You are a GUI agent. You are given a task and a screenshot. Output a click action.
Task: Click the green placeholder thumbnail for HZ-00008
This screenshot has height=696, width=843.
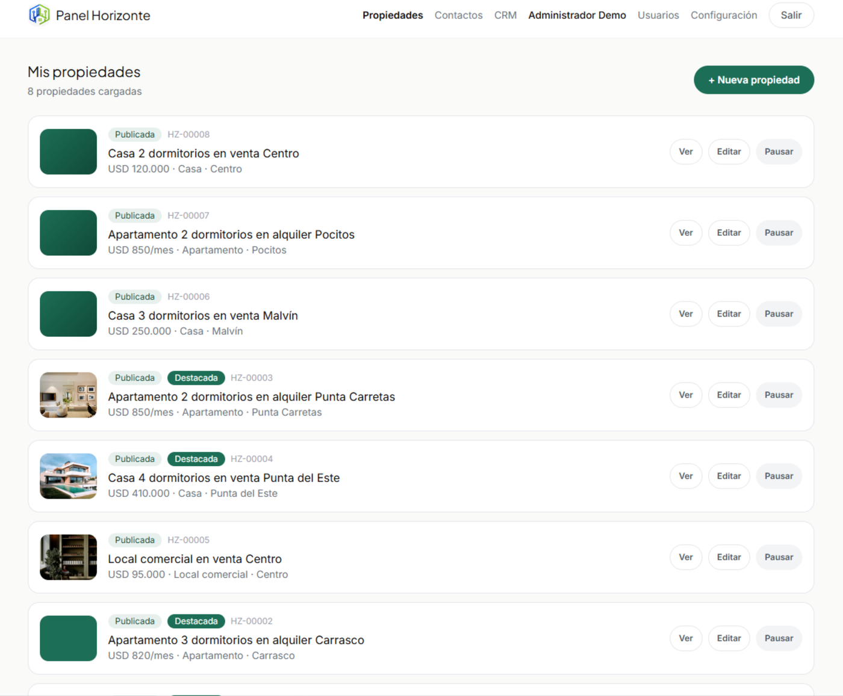pos(68,152)
